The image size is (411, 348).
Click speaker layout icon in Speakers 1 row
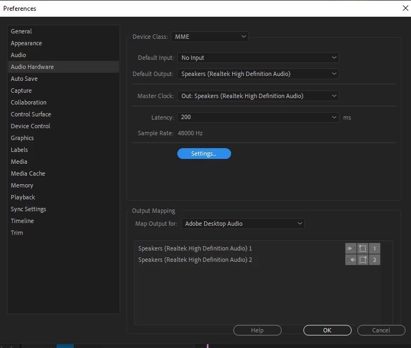click(x=363, y=248)
